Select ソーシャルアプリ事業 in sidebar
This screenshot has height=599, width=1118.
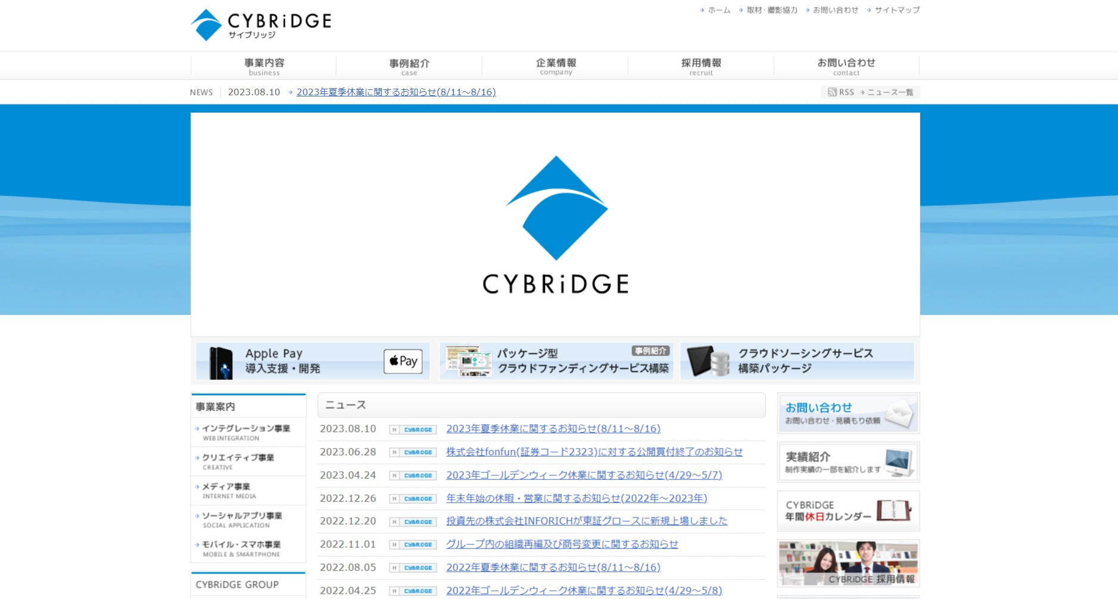click(248, 520)
